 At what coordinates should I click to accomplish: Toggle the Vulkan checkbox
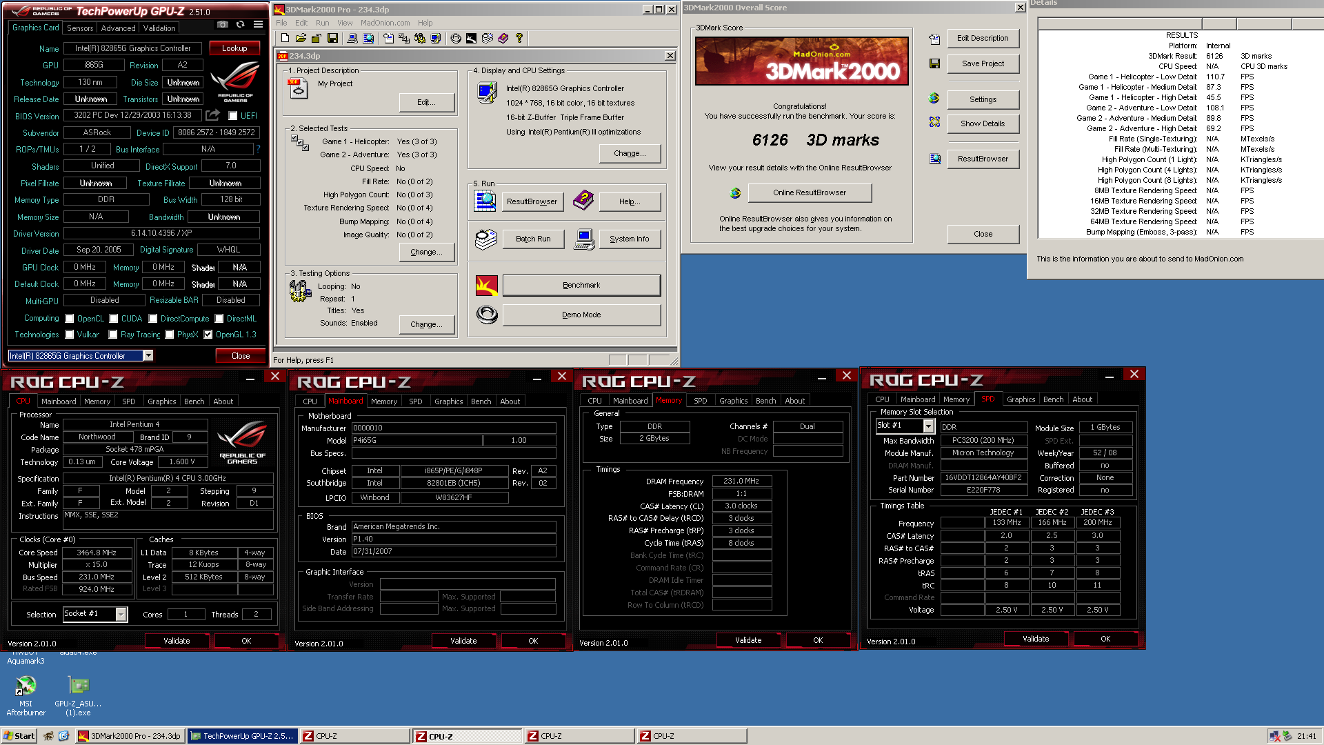pos(70,335)
